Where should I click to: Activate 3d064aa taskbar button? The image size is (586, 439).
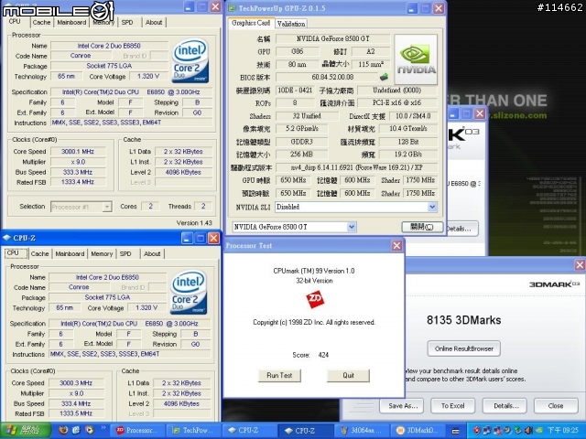tap(362, 431)
